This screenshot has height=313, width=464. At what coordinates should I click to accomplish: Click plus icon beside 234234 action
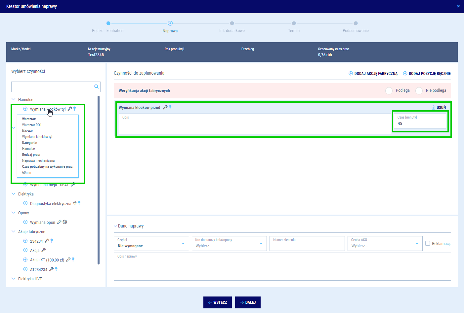click(x=25, y=241)
